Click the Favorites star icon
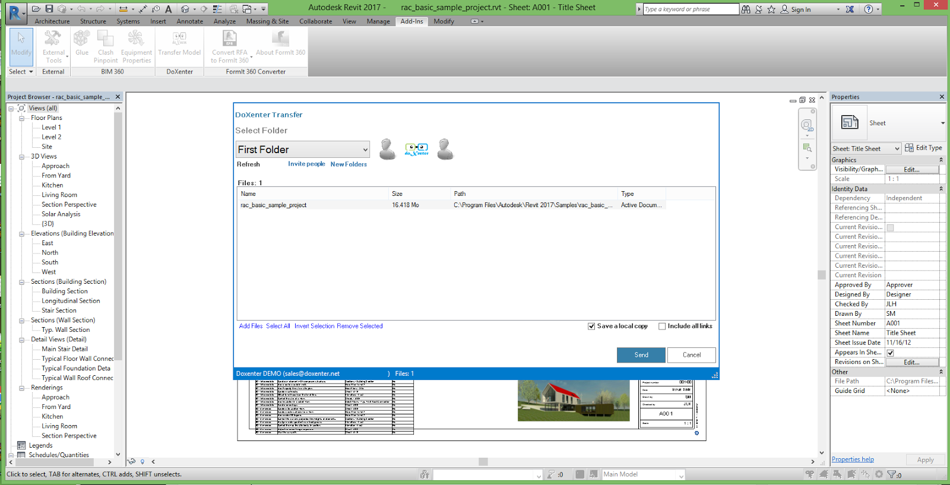Image resolution: width=950 pixels, height=485 pixels. click(771, 9)
